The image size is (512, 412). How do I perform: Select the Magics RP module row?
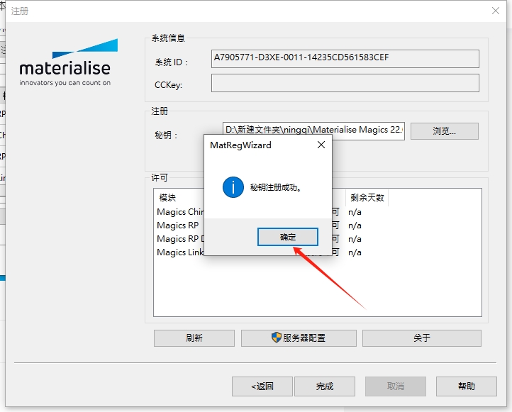[178, 226]
